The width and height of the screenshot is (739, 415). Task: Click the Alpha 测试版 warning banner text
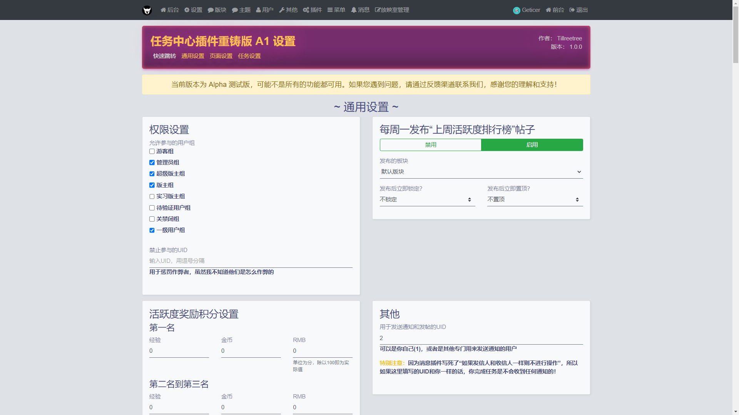(x=364, y=85)
